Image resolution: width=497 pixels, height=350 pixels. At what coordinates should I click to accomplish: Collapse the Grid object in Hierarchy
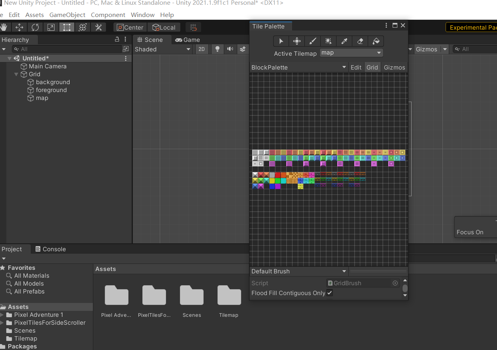[x=16, y=74]
